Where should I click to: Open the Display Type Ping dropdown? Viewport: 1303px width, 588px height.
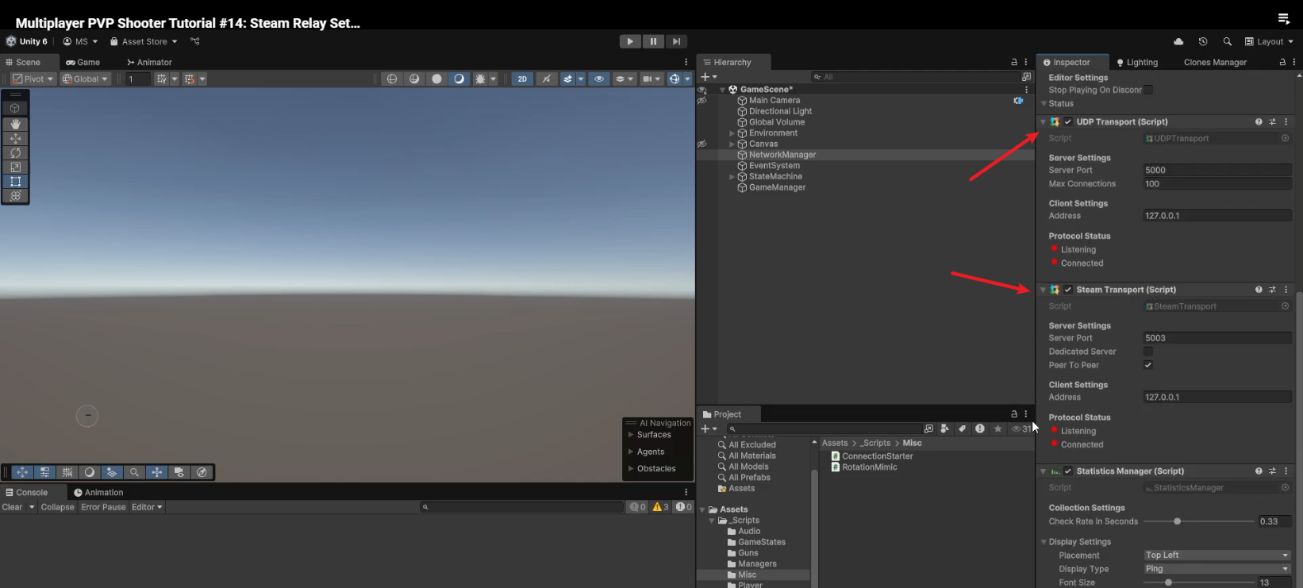(x=1217, y=569)
